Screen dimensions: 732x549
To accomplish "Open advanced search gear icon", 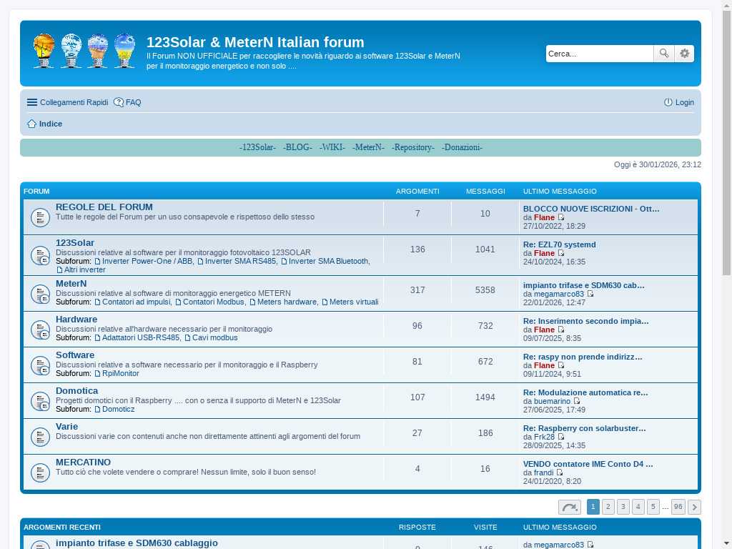I will pos(684,54).
